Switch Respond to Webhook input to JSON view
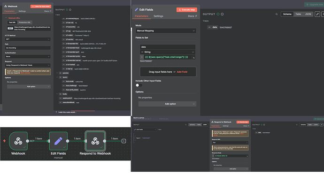This screenshot has height=182, width=324. (x=205, y=125)
